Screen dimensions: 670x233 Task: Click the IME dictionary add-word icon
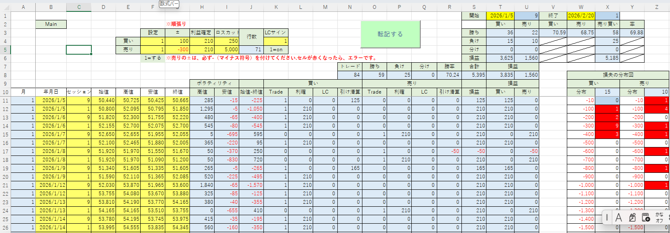point(646,218)
